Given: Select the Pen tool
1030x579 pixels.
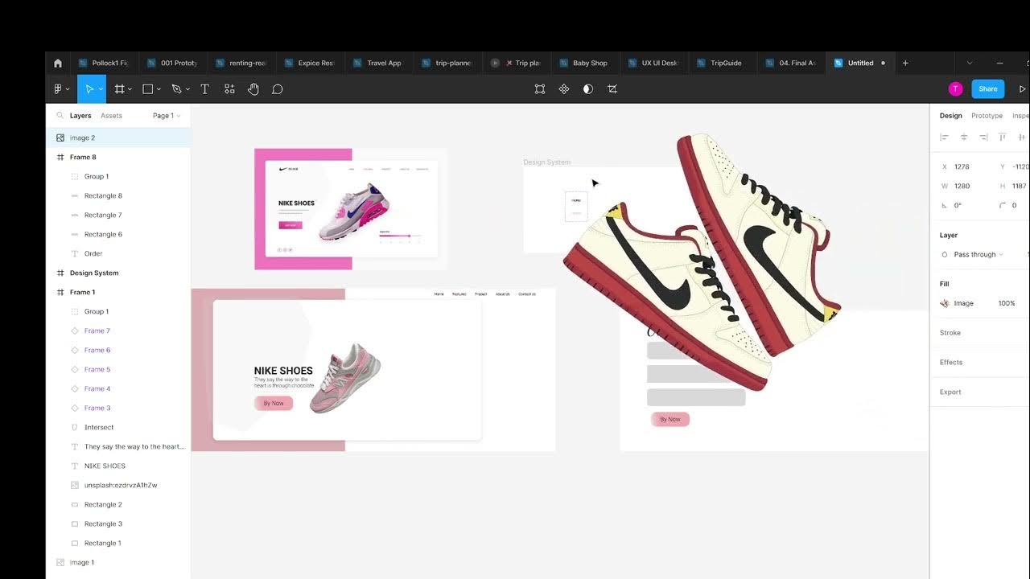Looking at the screenshot, I should coord(176,89).
